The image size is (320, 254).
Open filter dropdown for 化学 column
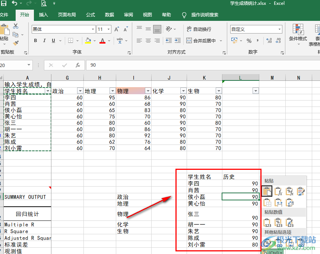(183, 91)
